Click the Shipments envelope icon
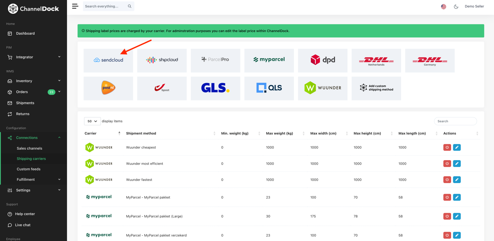494x241 pixels. [x=10, y=103]
